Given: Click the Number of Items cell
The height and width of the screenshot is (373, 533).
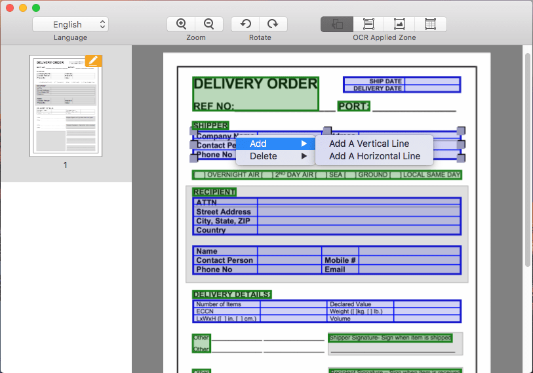Looking at the screenshot, I should (226, 304).
